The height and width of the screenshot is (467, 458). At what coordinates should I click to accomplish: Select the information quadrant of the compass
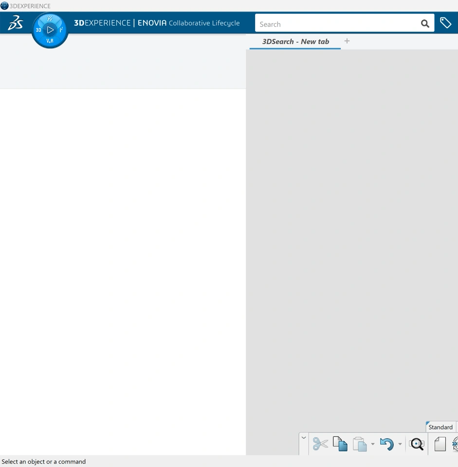click(x=61, y=30)
